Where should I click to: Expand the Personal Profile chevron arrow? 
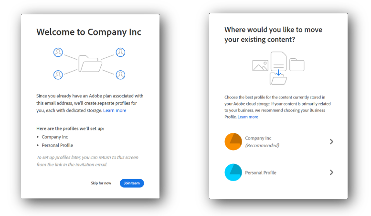coord(331,172)
